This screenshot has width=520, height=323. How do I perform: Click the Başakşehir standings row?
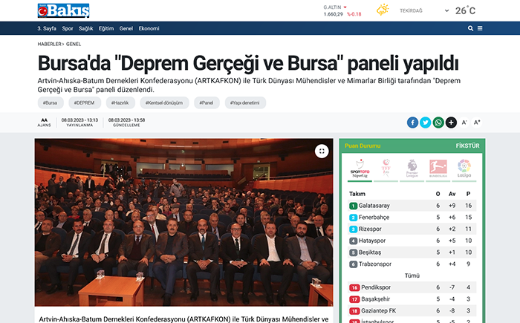[x=412, y=299]
